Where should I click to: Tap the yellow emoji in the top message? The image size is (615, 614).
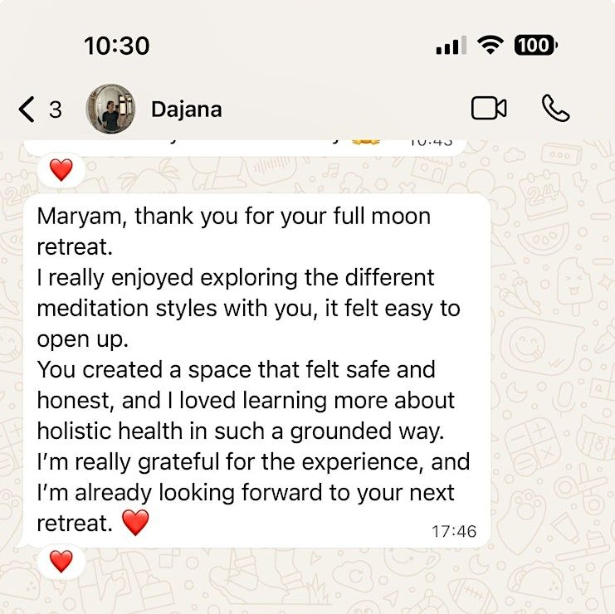point(365,143)
